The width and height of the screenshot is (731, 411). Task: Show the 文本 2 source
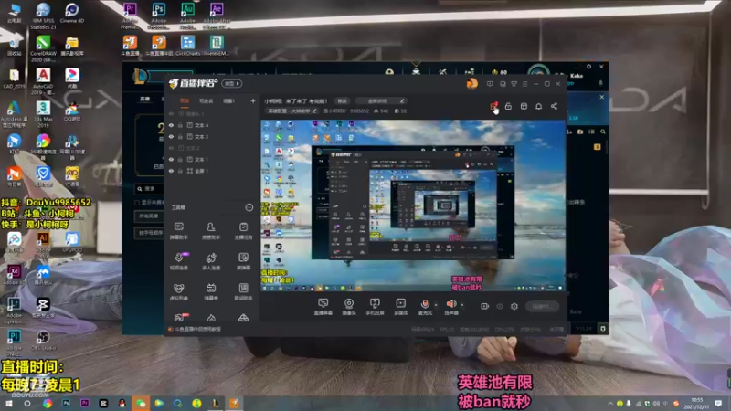[x=171, y=148]
